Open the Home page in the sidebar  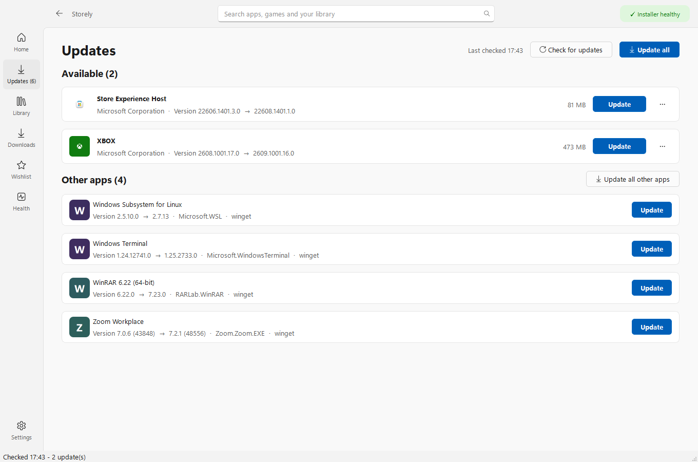click(22, 43)
